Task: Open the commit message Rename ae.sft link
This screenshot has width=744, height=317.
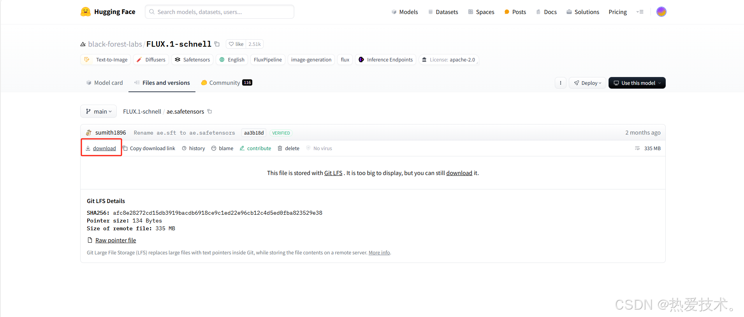Action: coord(185,133)
